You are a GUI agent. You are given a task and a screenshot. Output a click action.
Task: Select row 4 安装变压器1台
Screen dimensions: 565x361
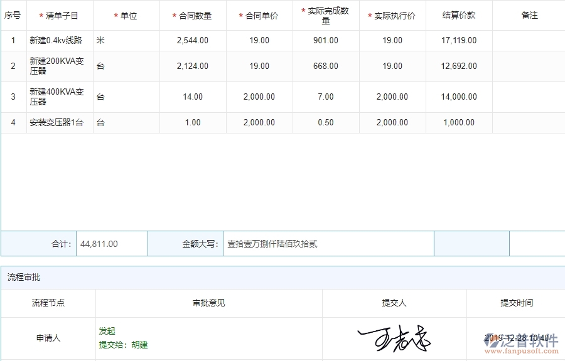click(55, 123)
